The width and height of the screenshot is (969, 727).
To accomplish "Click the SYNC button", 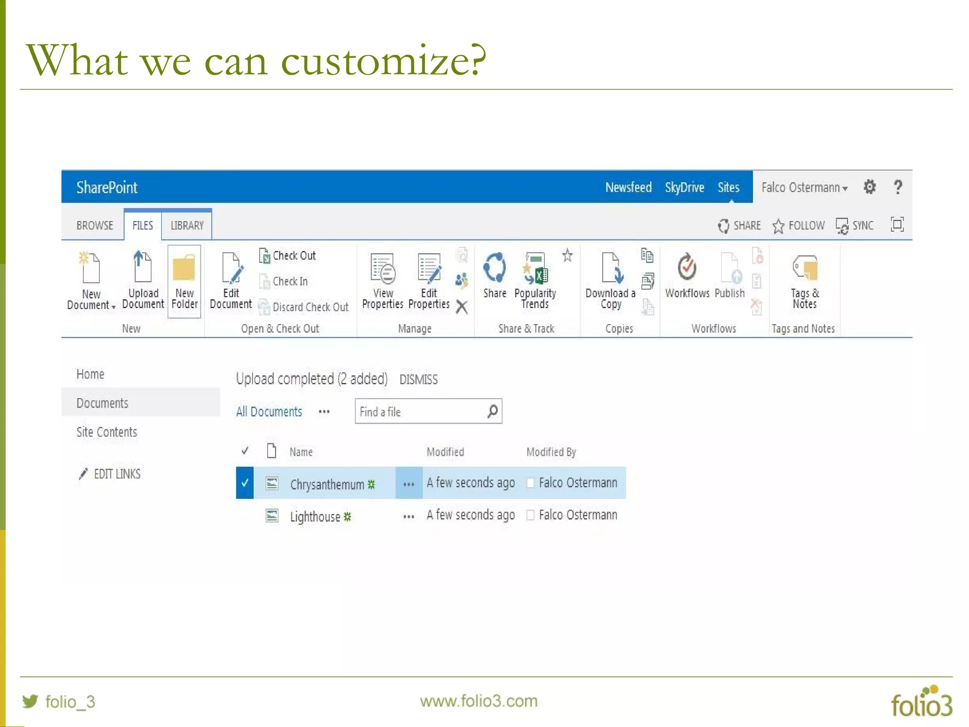I will pyautogui.click(x=854, y=225).
